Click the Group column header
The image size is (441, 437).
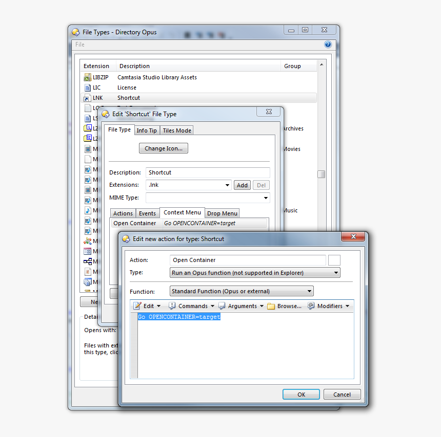(298, 66)
